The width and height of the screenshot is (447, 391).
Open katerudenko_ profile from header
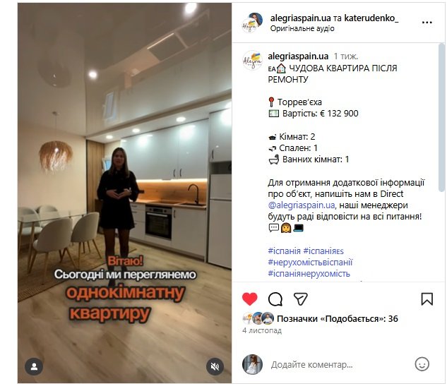coord(371,18)
